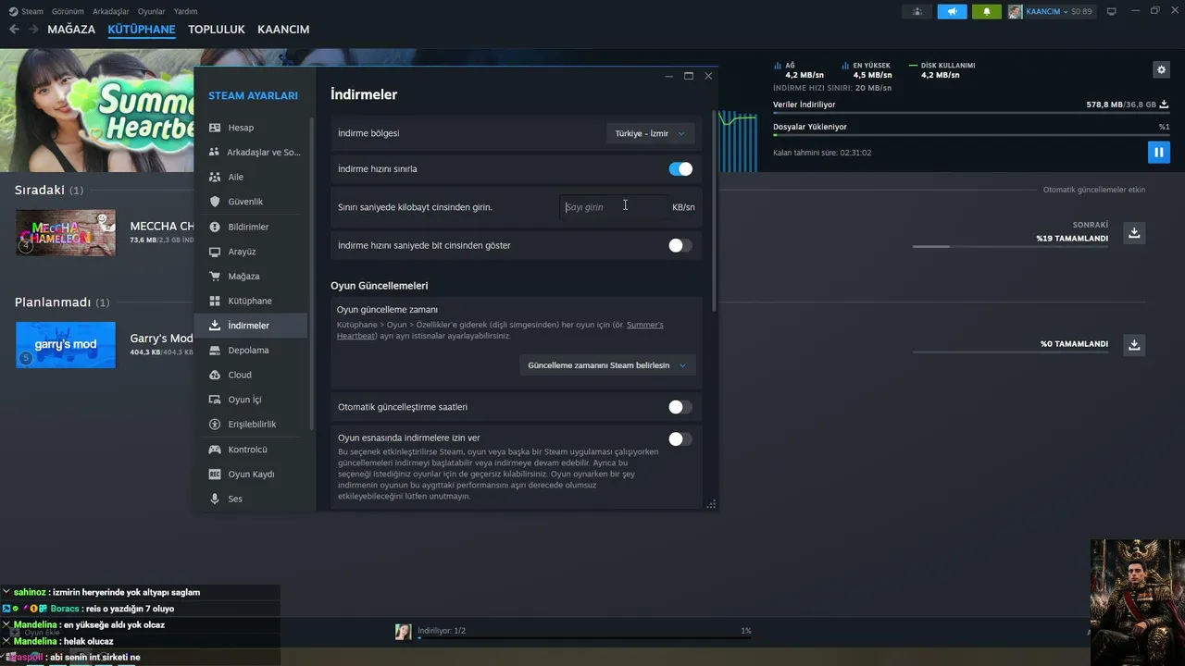Click the download icon for Garry's Mod
The height and width of the screenshot is (666, 1185).
click(1134, 344)
